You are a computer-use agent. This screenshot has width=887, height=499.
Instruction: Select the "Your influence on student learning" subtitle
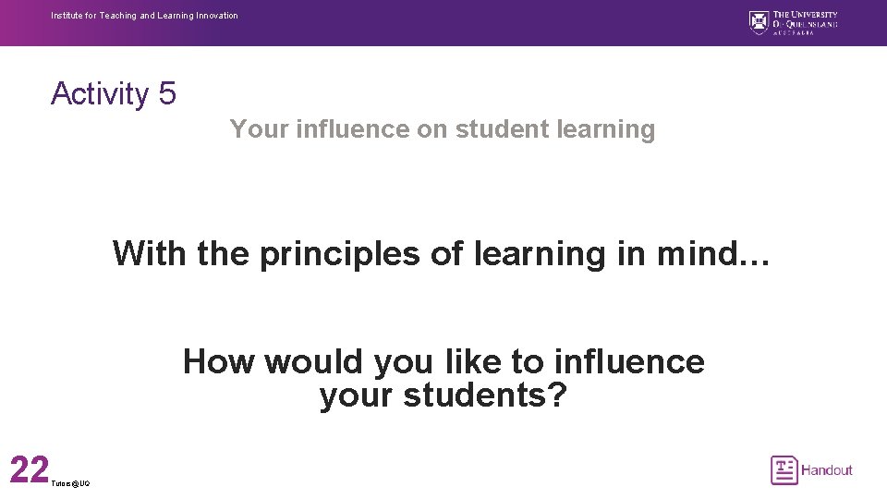point(443,129)
